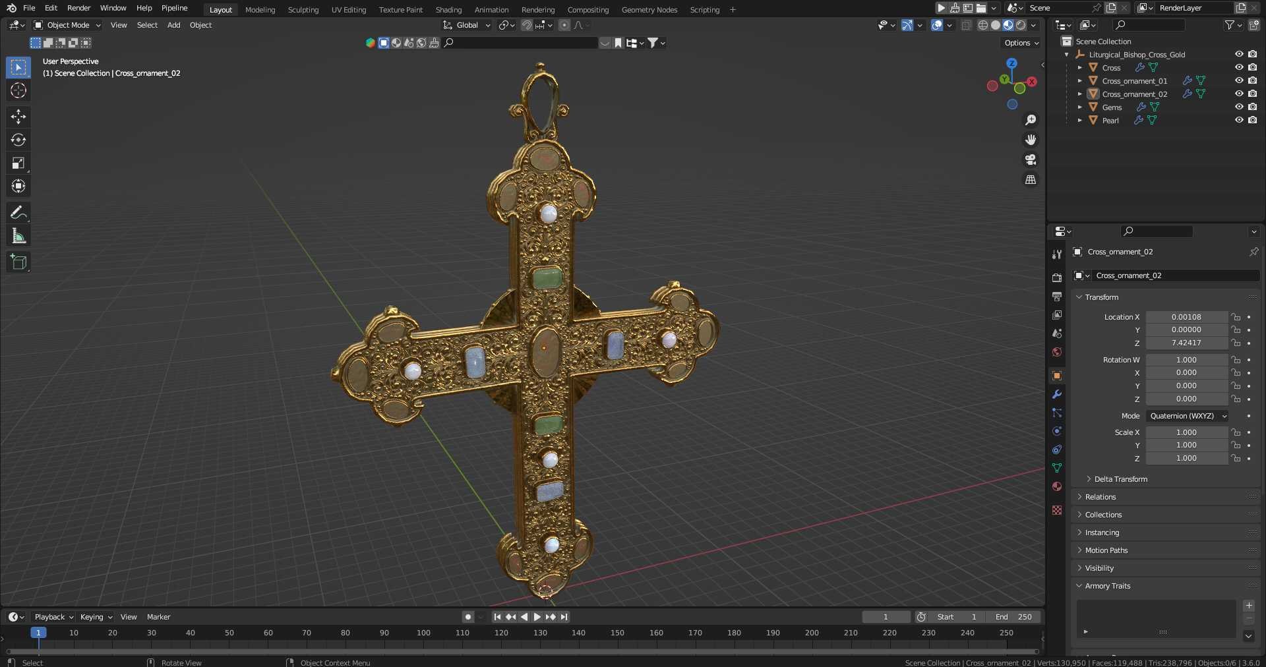Open the viewport Options dropdown

1021,43
